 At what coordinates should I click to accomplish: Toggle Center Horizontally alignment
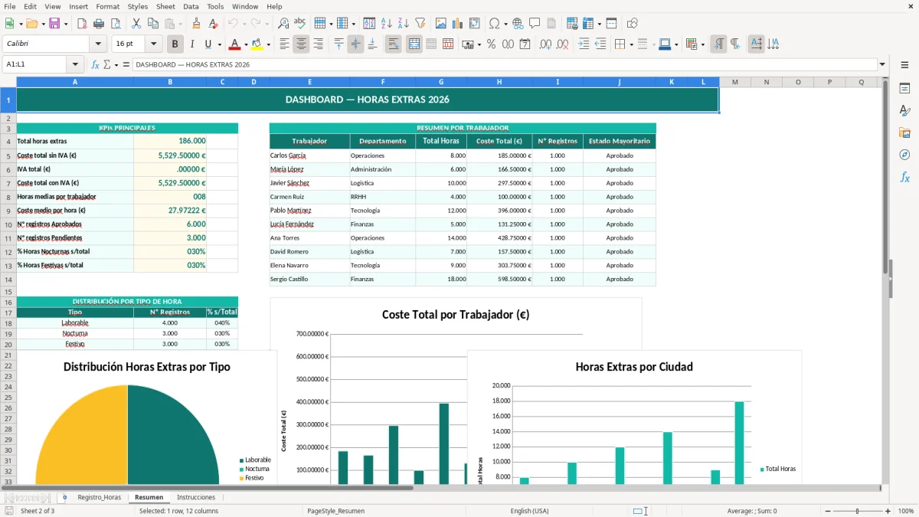[302, 44]
